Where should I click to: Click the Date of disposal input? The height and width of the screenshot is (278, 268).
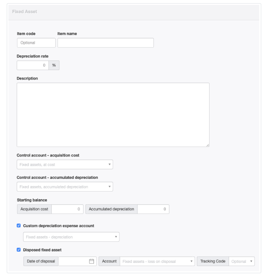(x=74, y=261)
